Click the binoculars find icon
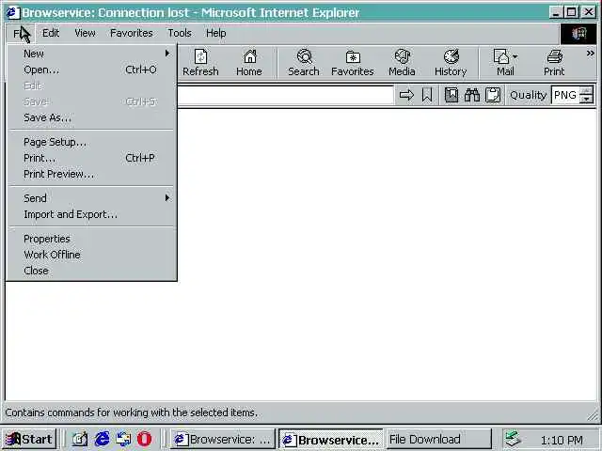The image size is (602, 451). click(x=472, y=95)
